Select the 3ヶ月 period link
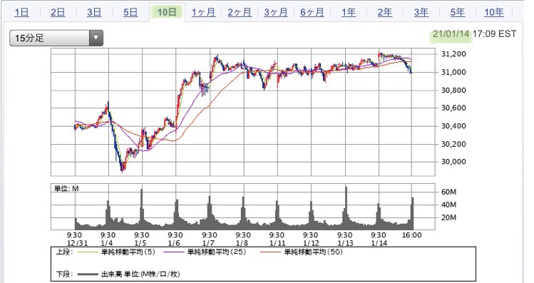Viewport: 534px width, 283px height. pos(276,13)
